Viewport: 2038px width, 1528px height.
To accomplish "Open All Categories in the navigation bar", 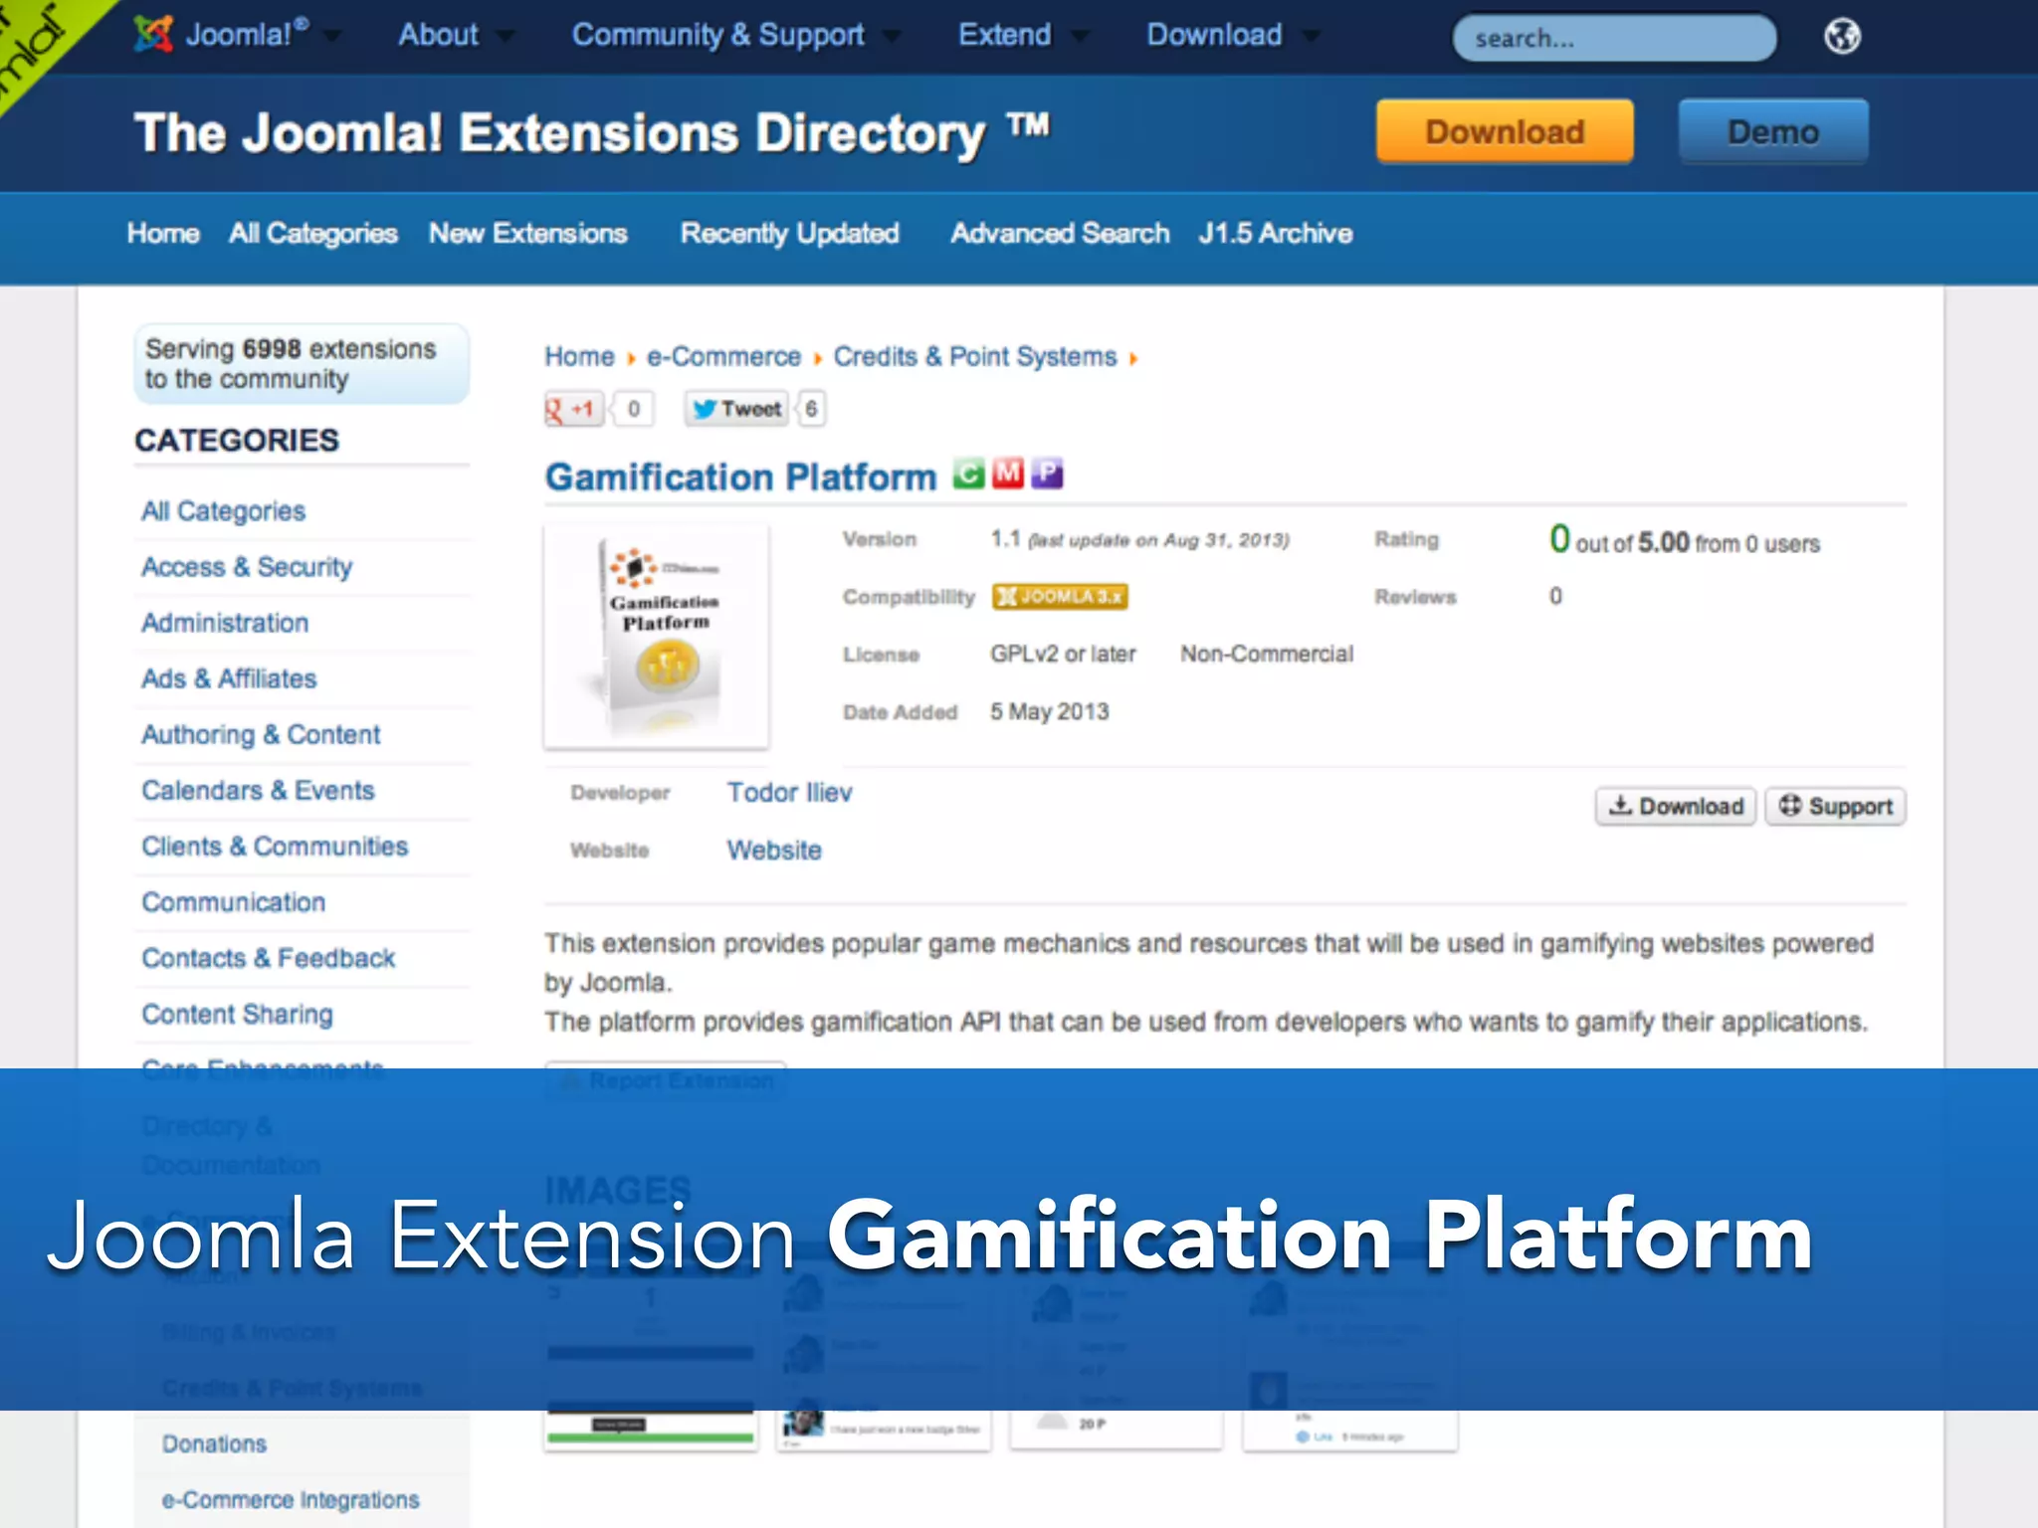I will (313, 233).
